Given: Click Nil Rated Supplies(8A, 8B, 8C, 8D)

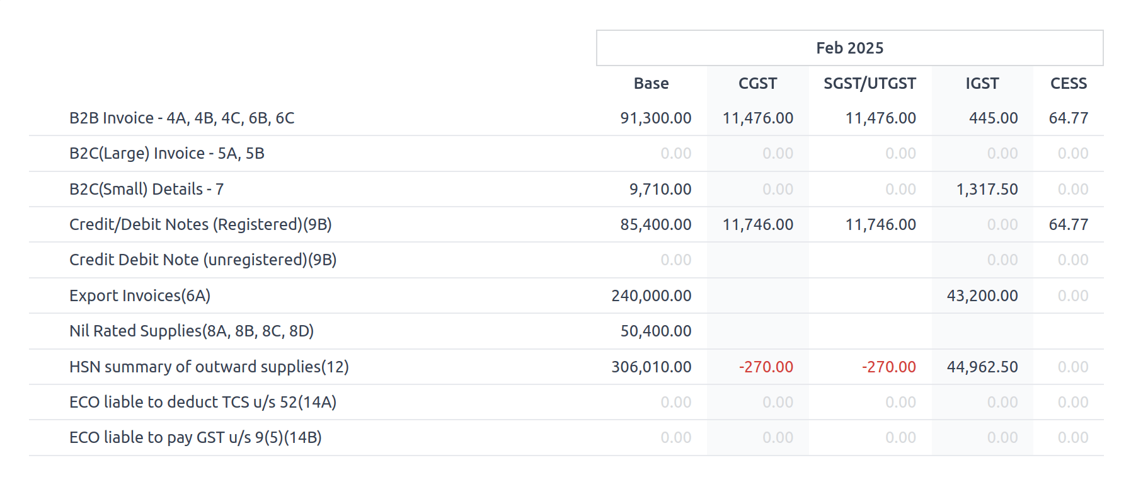Looking at the screenshot, I should (x=192, y=331).
